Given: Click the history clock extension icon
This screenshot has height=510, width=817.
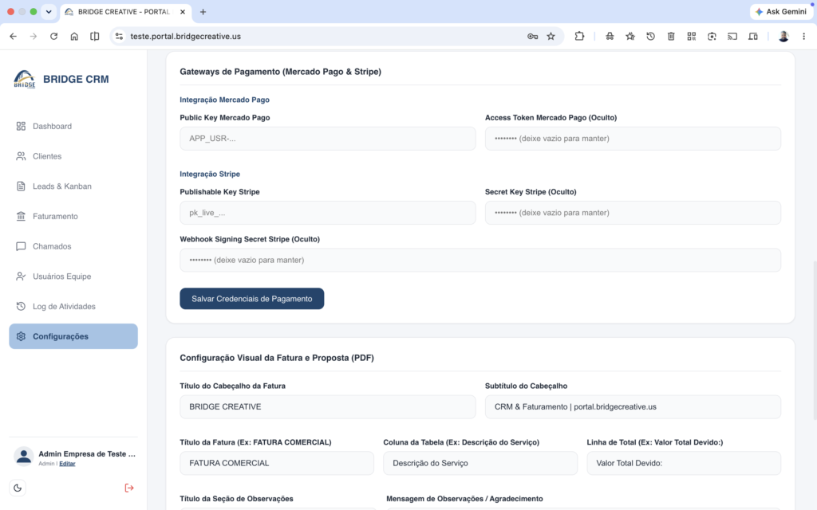Looking at the screenshot, I should [650, 37].
